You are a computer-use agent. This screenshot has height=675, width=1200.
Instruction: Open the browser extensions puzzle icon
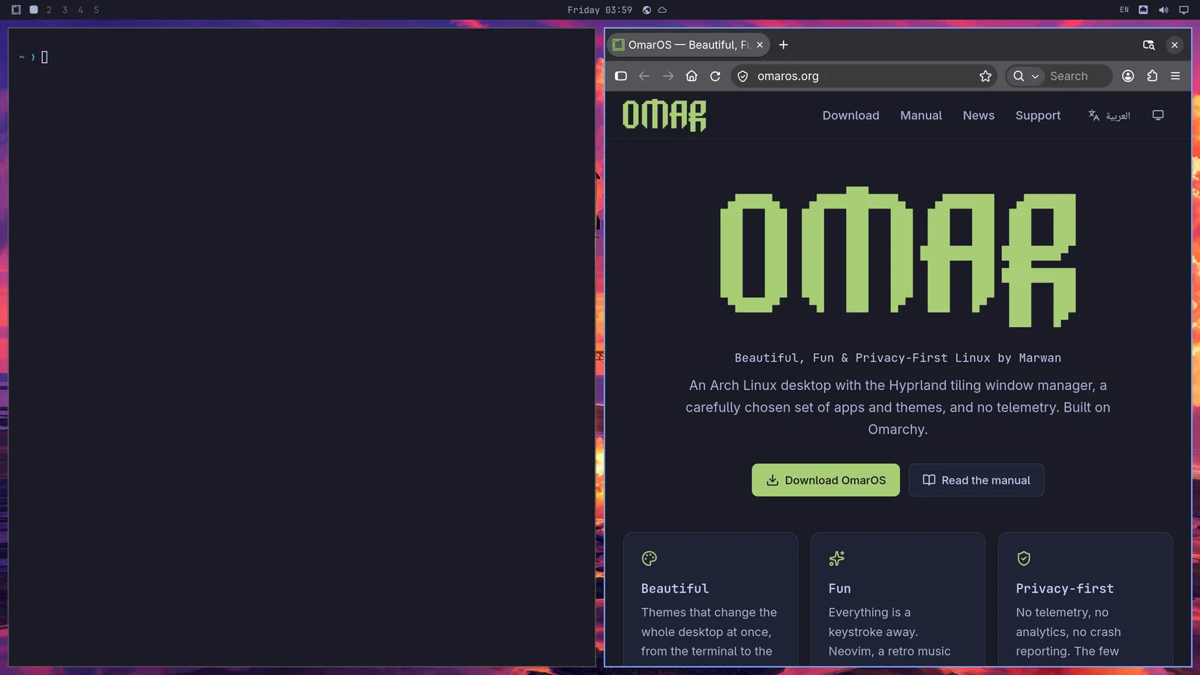click(1152, 76)
